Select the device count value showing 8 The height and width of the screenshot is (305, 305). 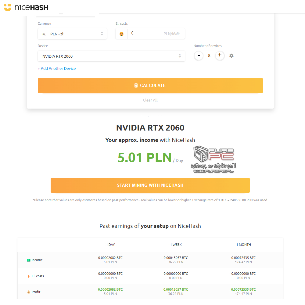(x=209, y=56)
